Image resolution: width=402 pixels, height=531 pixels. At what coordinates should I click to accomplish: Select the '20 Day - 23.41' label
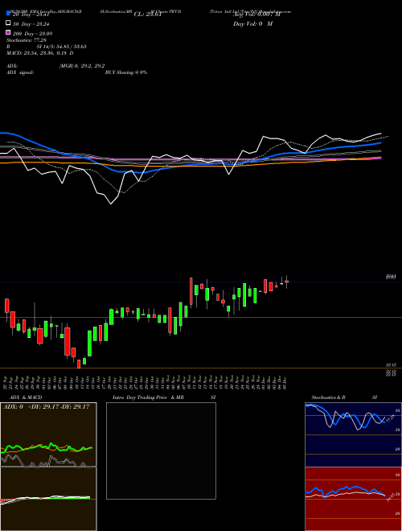31,14
